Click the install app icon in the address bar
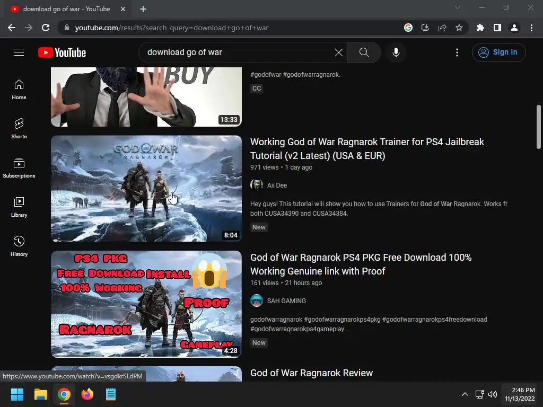543x407 pixels. pyautogui.click(x=425, y=28)
